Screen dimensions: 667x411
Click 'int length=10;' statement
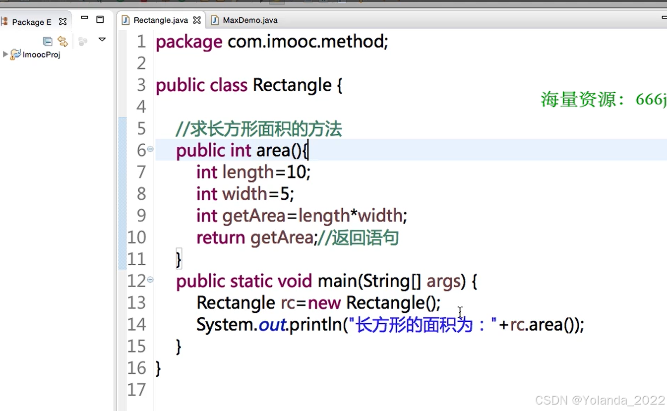point(253,173)
